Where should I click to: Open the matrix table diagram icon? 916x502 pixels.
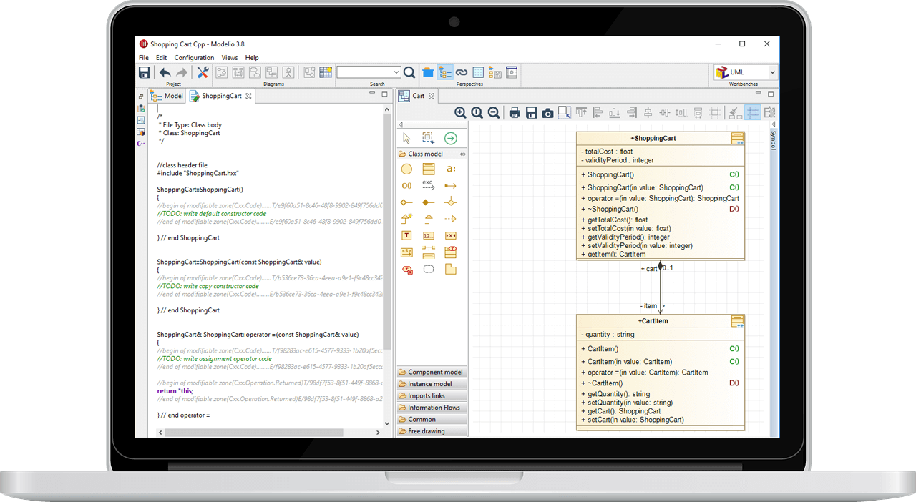(x=326, y=72)
